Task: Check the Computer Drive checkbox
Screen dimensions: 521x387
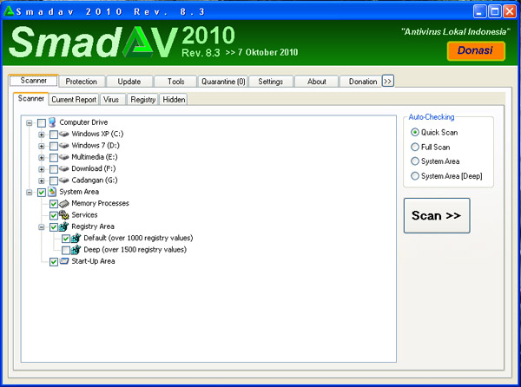Action: point(42,123)
